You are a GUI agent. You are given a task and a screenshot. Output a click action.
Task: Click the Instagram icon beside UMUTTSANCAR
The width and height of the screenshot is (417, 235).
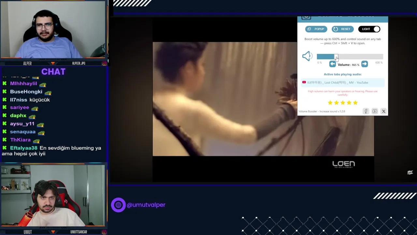[x=104, y=232]
